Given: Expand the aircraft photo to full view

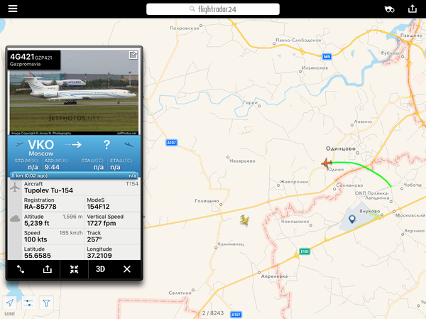Looking at the screenshot, I should pyautogui.click(x=133, y=55).
